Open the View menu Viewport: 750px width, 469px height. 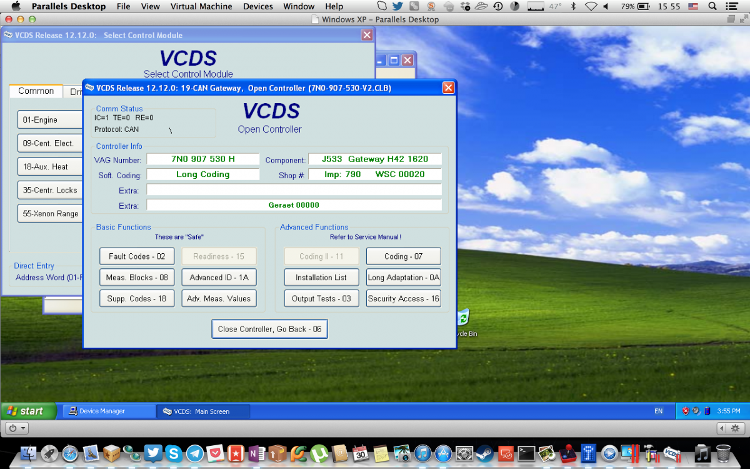coord(151,6)
